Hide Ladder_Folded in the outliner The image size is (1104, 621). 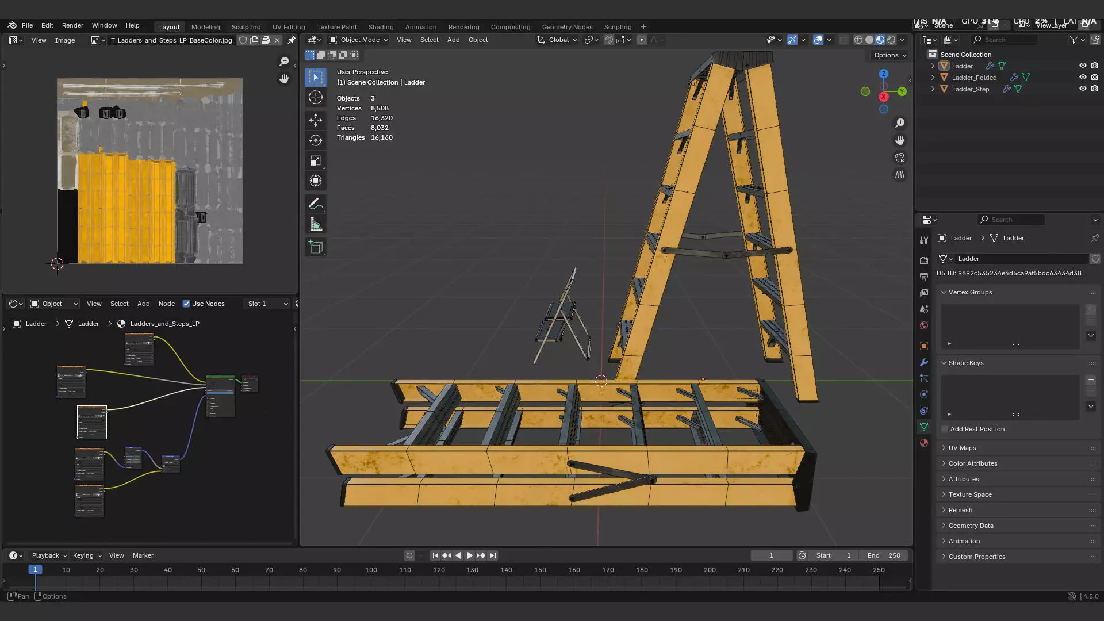coord(1082,77)
